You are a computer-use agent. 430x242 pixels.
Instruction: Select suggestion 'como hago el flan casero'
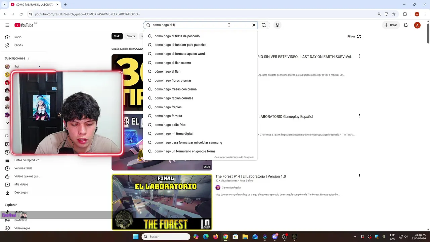pyautogui.click(x=200, y=63)
